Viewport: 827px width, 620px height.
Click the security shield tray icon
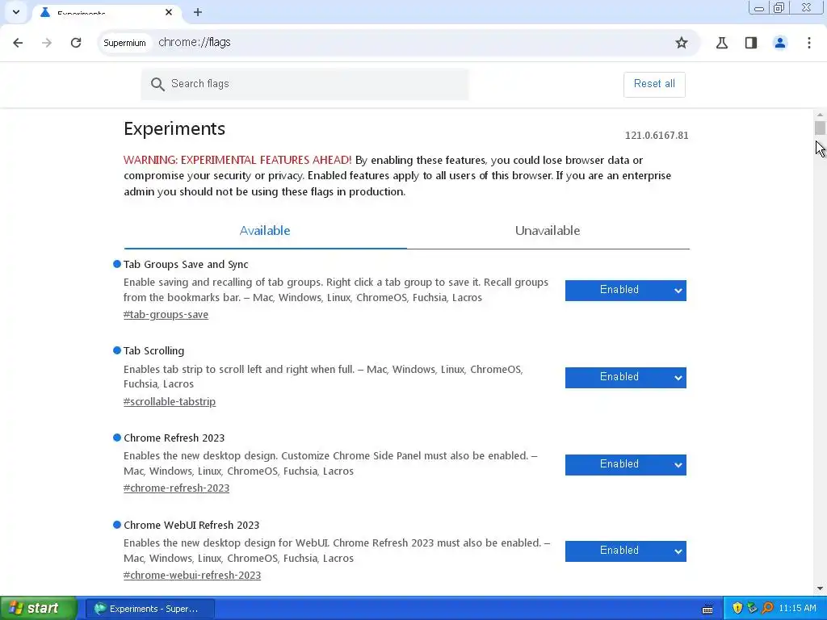pyautogui.click(x=737, y=609)
